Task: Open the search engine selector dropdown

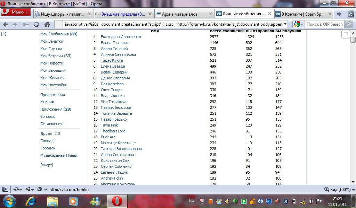Action: 298,24
